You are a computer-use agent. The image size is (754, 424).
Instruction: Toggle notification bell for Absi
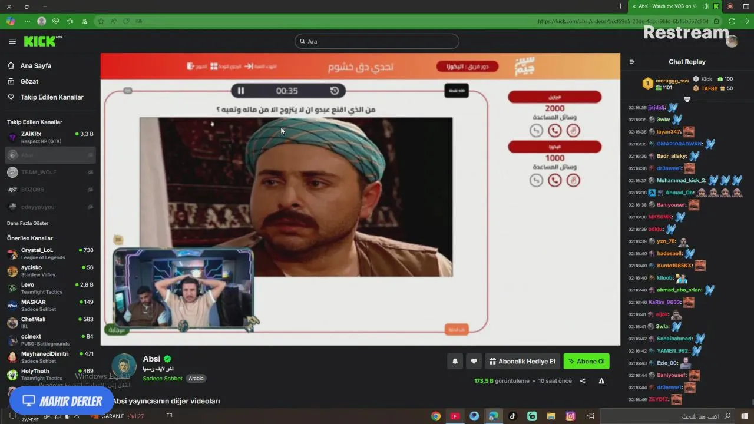point(455,362)
